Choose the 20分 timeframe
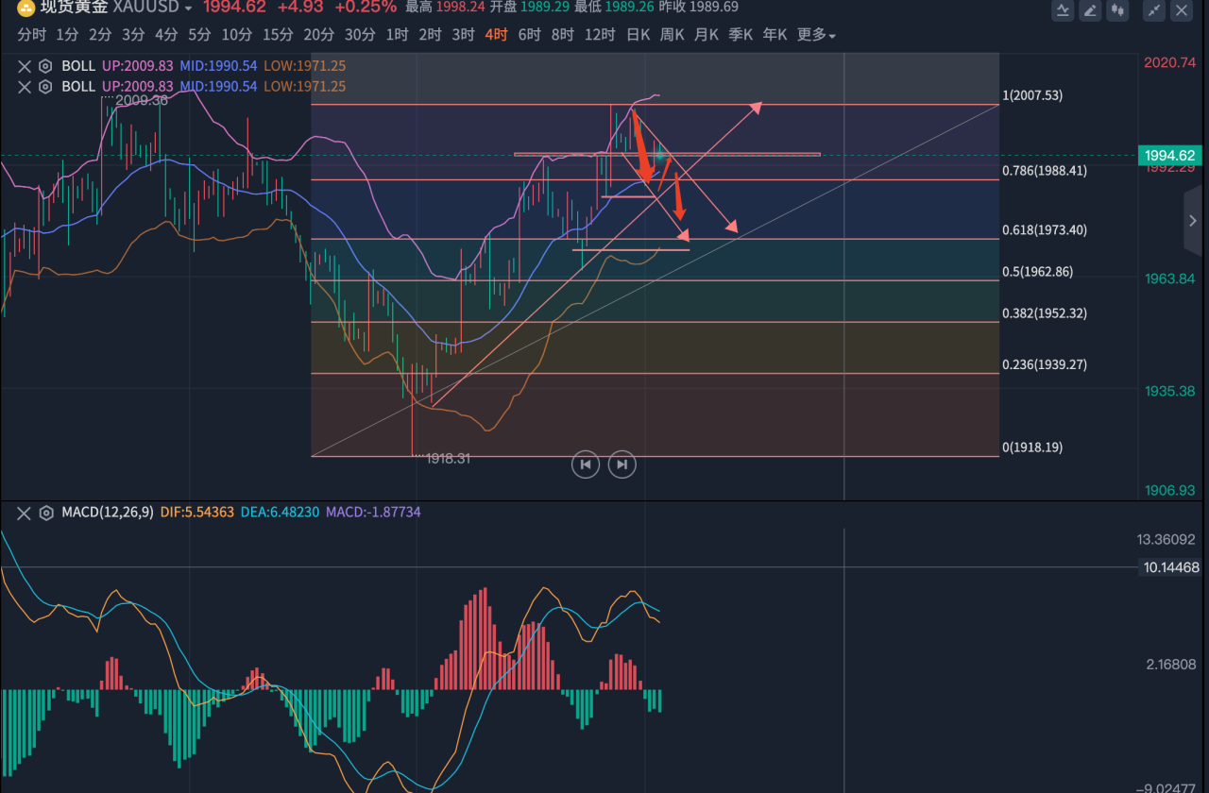The height and width of the screenshot is (793, 1209). click(319, 35)
